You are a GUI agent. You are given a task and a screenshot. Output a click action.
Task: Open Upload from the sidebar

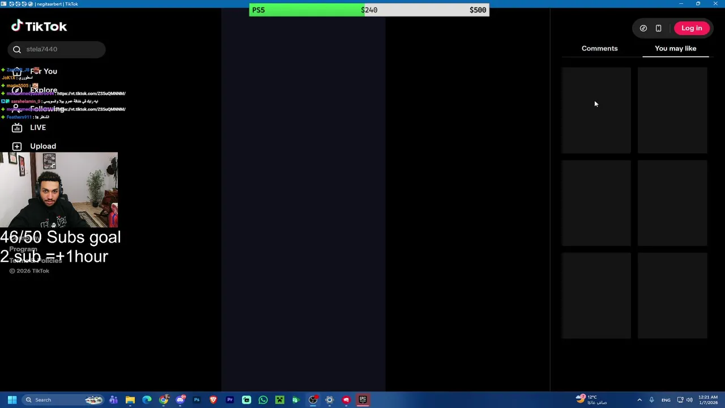coord(43,146)
